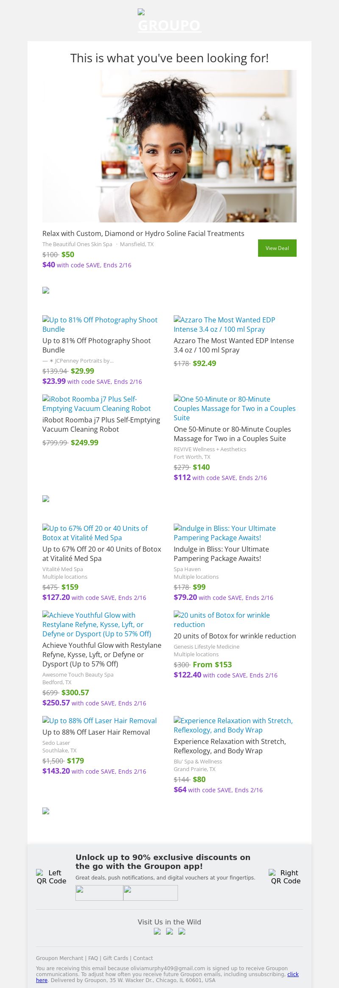
Task: Open the Gift Cards footer link
Action: coord(115,958)
